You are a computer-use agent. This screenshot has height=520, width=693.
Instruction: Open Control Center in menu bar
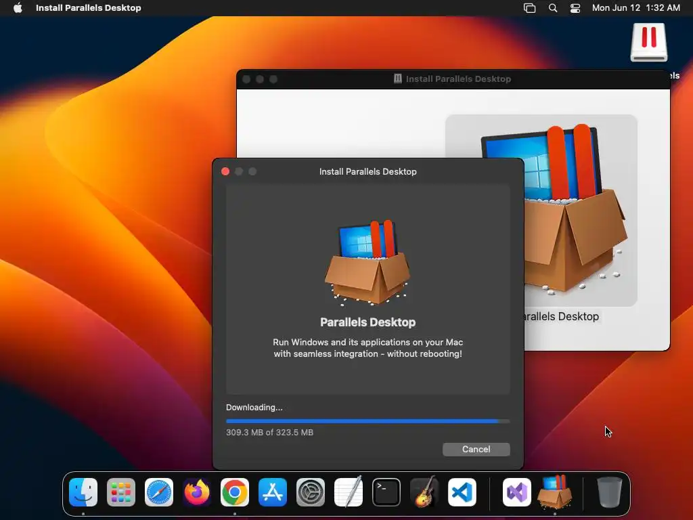(x=575, y=8)
